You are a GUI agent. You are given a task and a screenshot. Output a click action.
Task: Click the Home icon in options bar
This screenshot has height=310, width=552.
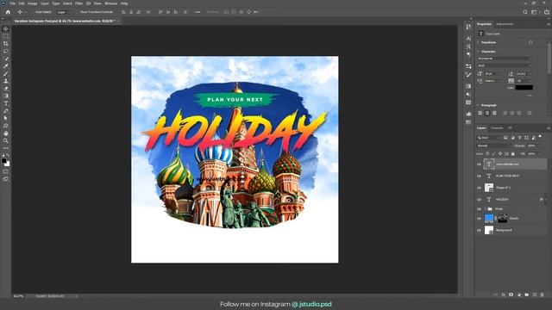click(x=8, y=12)
